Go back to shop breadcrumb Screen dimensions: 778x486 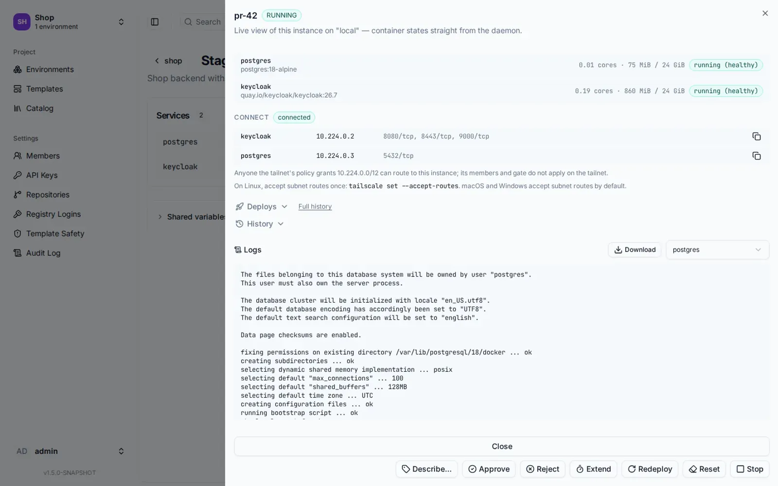[168, 61]
